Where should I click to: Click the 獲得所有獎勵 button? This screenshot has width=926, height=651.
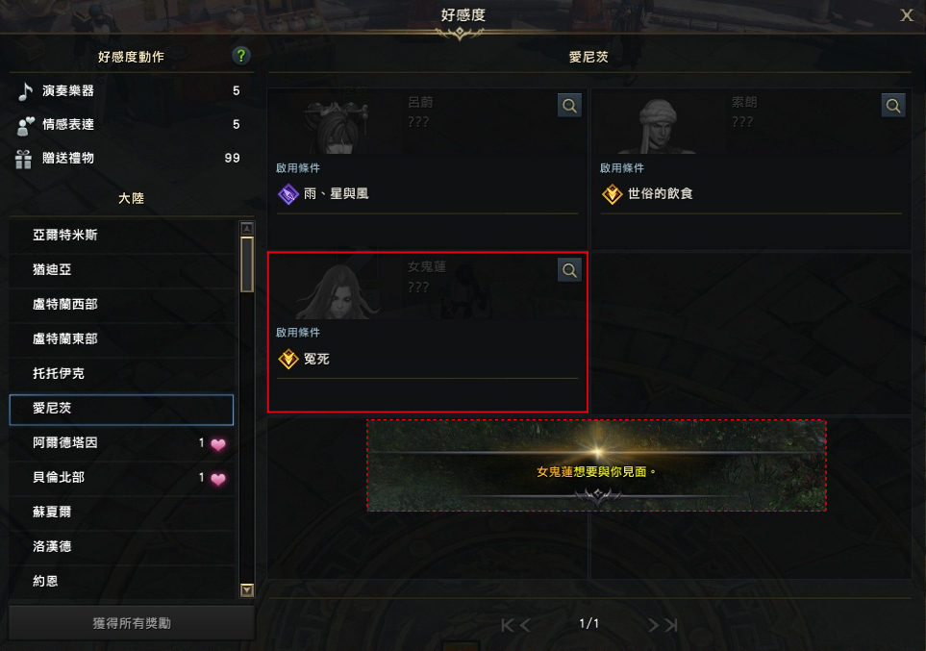click(132, 623)
